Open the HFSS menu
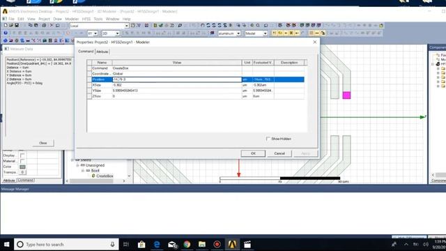 point(86,19)
